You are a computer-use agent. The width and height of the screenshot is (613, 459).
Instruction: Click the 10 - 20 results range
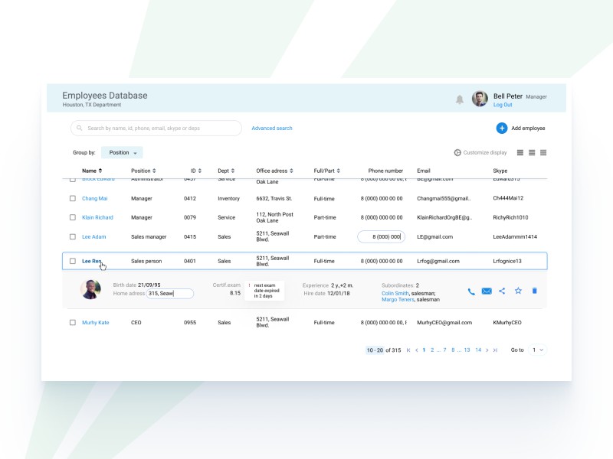(x=375, y=350)
